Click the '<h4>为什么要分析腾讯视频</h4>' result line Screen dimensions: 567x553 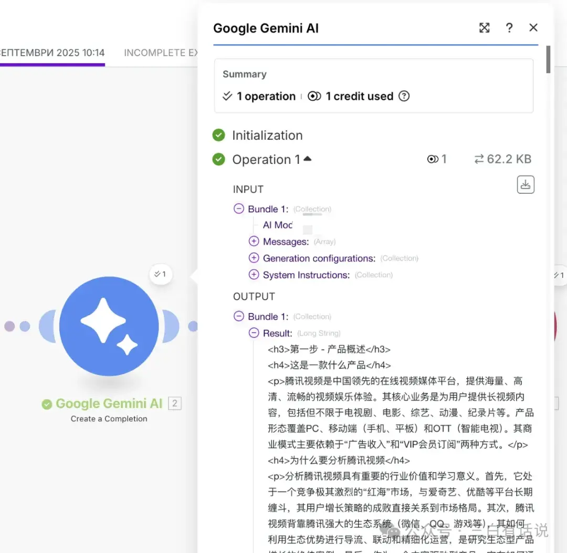pos(339,461)
